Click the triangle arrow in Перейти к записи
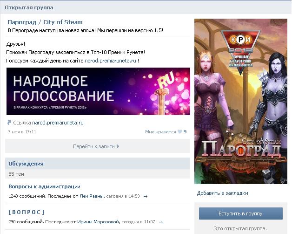 click(118, 146)
